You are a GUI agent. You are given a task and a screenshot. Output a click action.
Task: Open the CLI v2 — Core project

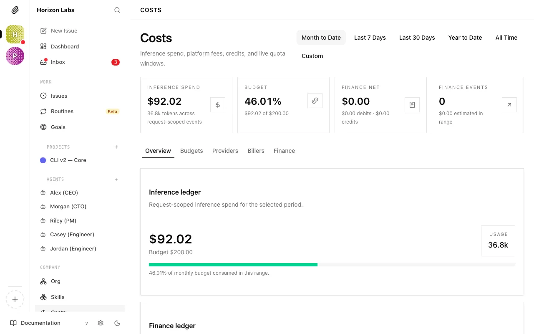pos(80,160)
